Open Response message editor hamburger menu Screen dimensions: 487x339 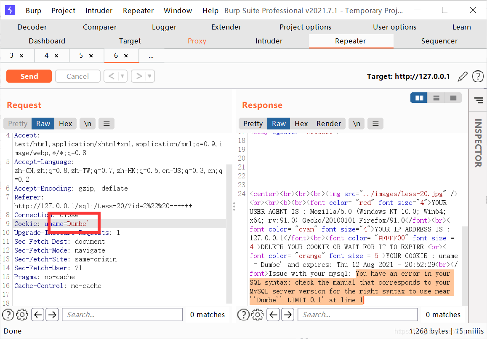coord(375,124)
